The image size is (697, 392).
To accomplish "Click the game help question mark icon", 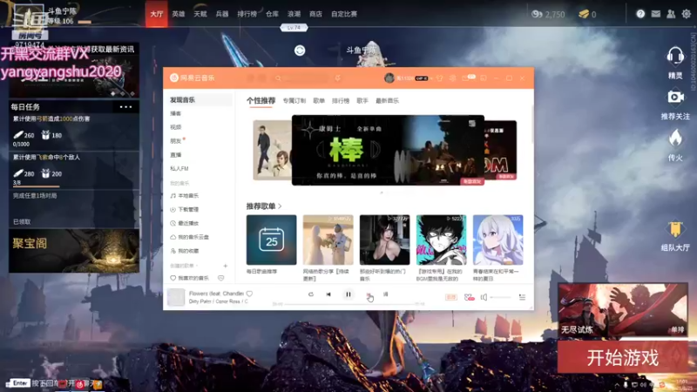I will tap(640, 14).
